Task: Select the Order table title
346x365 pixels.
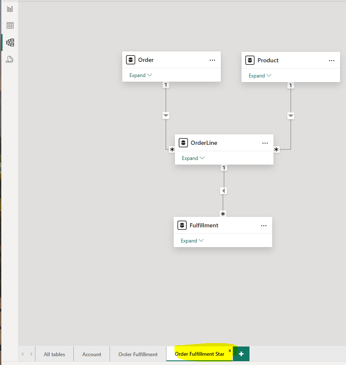Action: pyautogui.click(x=146, y=60)
